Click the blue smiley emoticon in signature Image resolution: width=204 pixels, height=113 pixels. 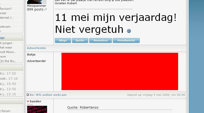coord(129,31)
